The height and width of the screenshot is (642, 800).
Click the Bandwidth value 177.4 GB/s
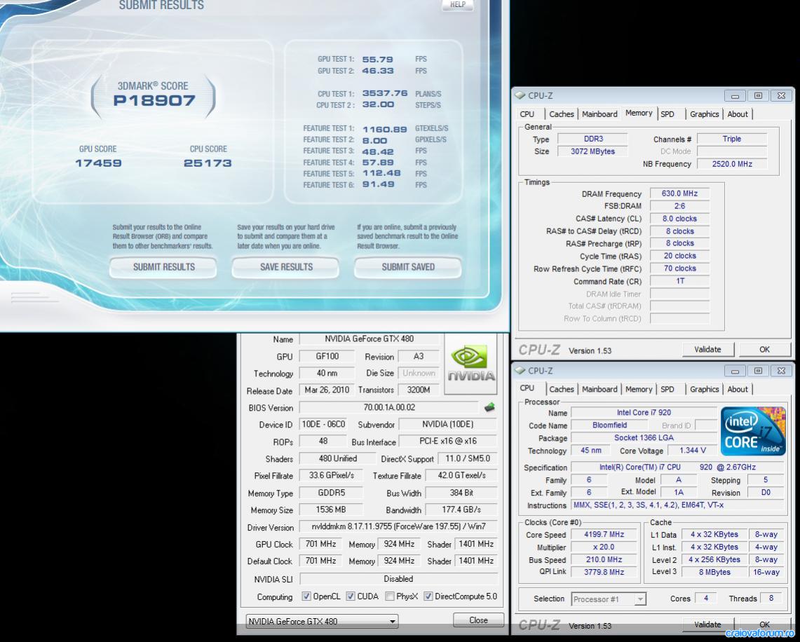pos(462,510)
